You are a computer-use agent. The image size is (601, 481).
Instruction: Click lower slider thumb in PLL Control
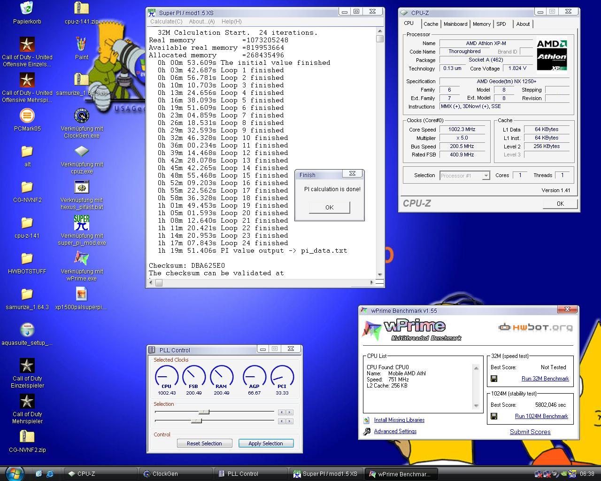196,421
